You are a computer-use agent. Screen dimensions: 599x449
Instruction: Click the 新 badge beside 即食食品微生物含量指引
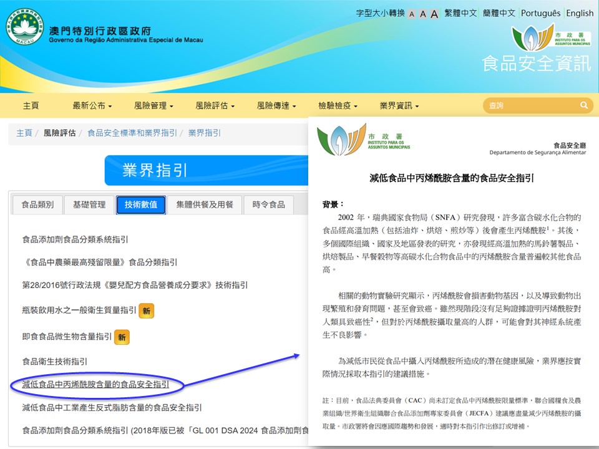point(122,337)
